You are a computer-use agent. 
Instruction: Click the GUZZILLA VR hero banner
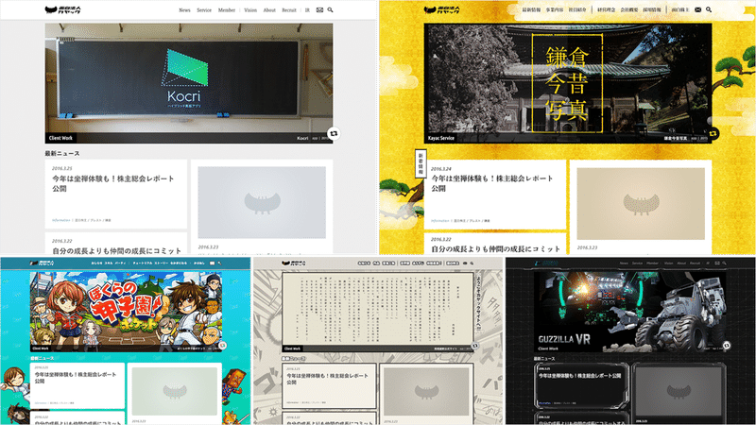630,312
